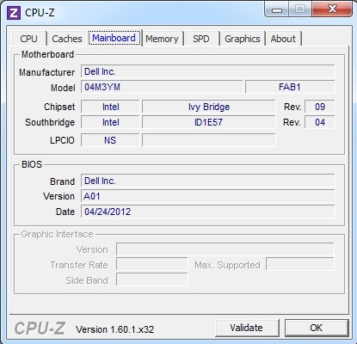The width and height of the screenshot is (357, 344).
Task: Click the Side Band field
Action: [152, 280]
